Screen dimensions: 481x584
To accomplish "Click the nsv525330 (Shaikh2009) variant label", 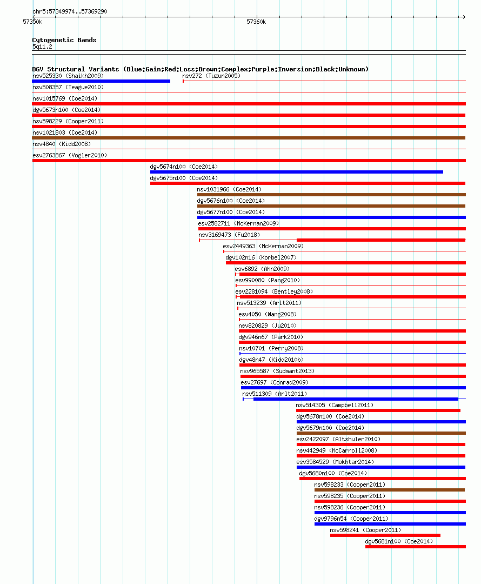I will 68,76.
